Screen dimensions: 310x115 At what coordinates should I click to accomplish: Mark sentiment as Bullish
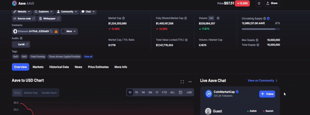(x=252, y=111)
